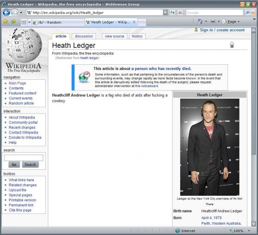Switch to the /b/ - Random tab
The height and width of the screenshot is (235, 258).
[x=58, y=22]
